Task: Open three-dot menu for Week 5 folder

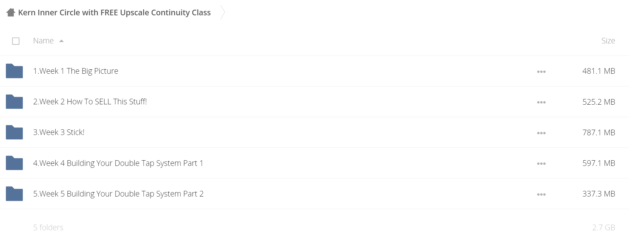Action: 541,194
